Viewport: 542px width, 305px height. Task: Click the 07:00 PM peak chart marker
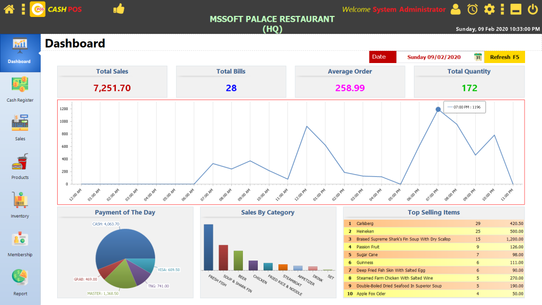pyautogui.click(x=438, y=110)
